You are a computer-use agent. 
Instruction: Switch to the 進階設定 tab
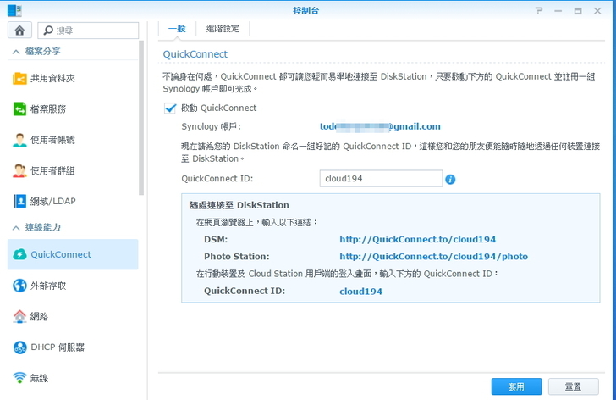[x=223, y=29]
